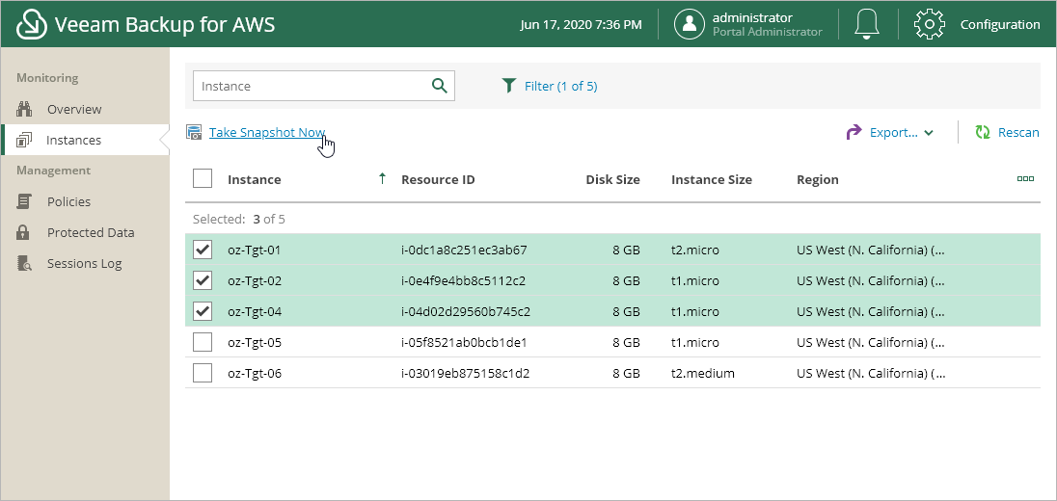Sort by Disk Size column header
The width and height of the screenshot is (1057, 501).
point(612,179)
